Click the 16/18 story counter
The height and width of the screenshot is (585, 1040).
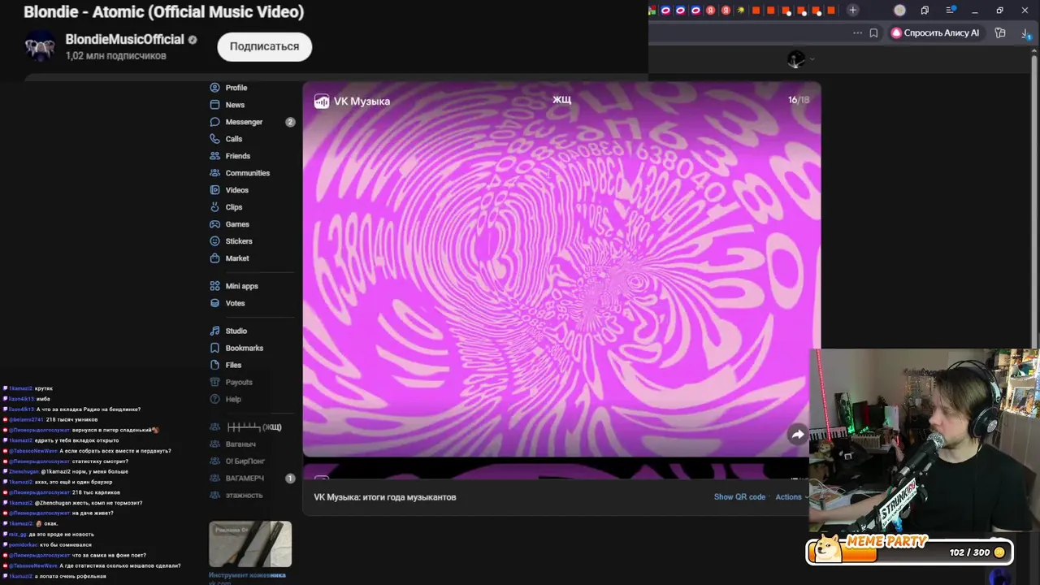click(x=799, y=100)
